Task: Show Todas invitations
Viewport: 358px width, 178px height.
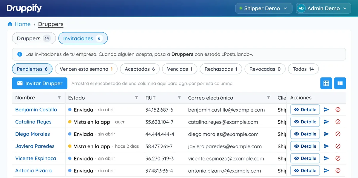Action: point(303,69)
